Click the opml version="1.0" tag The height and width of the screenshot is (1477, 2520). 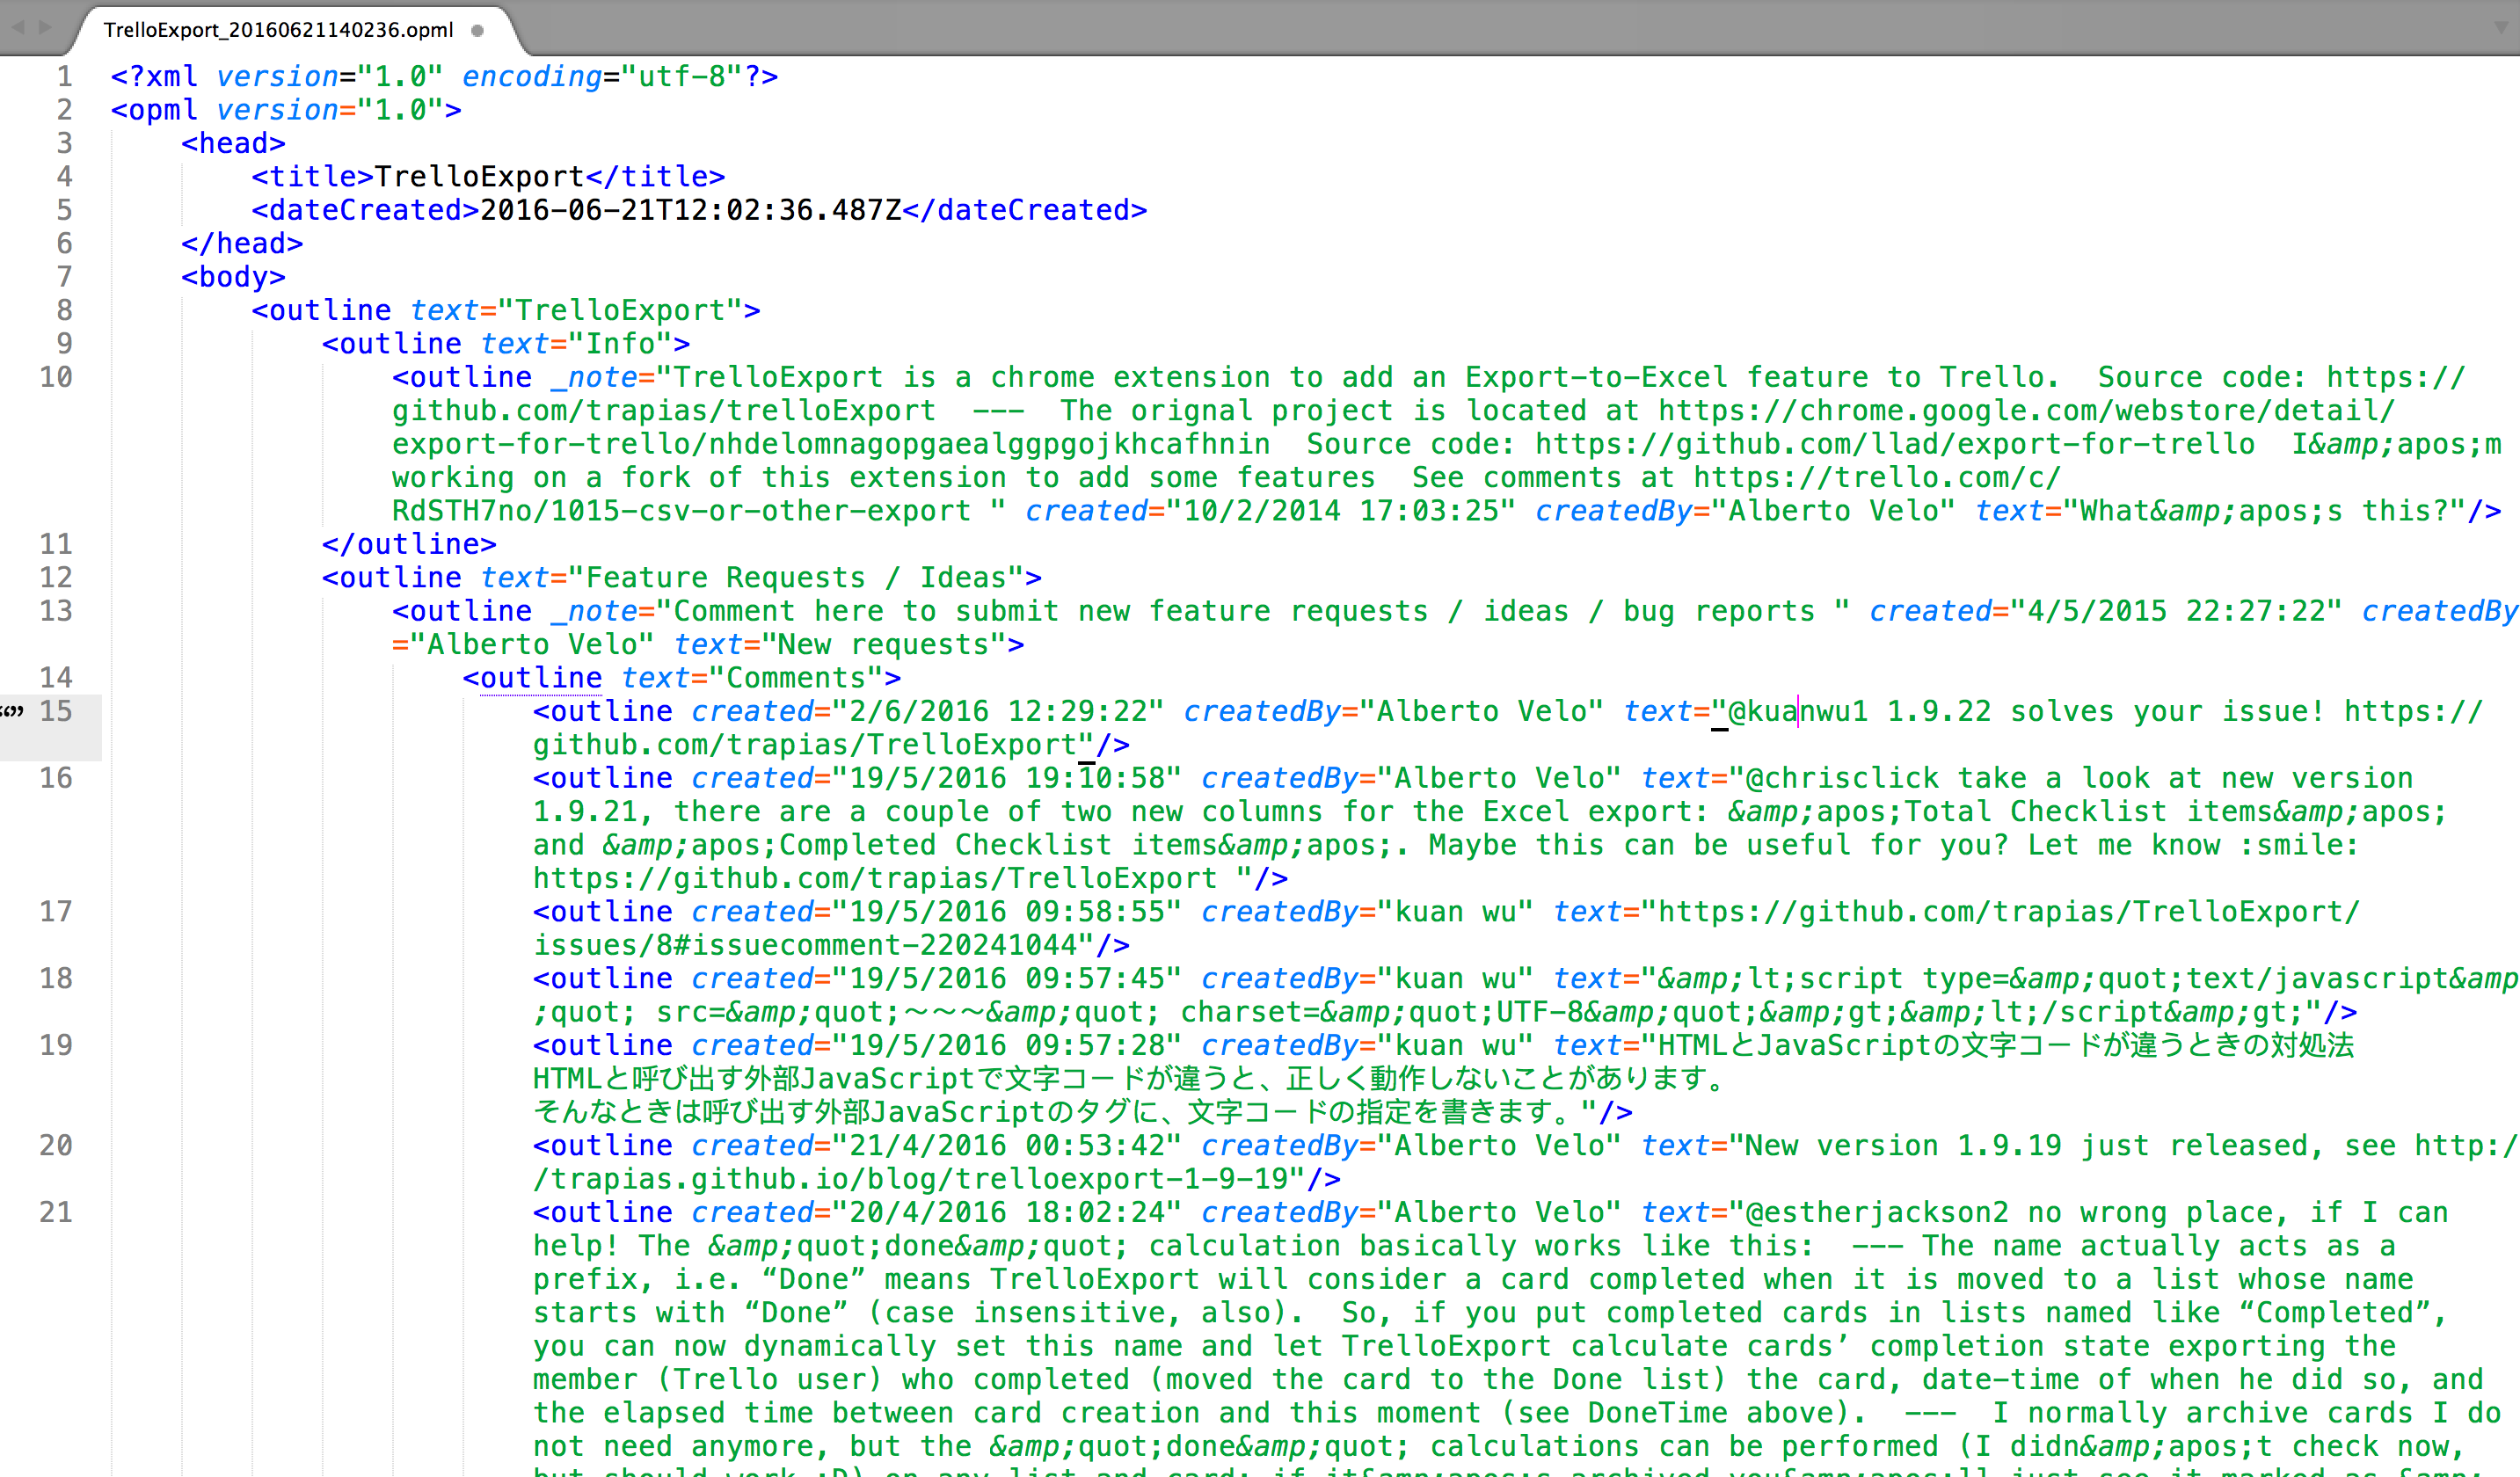click(286, 110)
